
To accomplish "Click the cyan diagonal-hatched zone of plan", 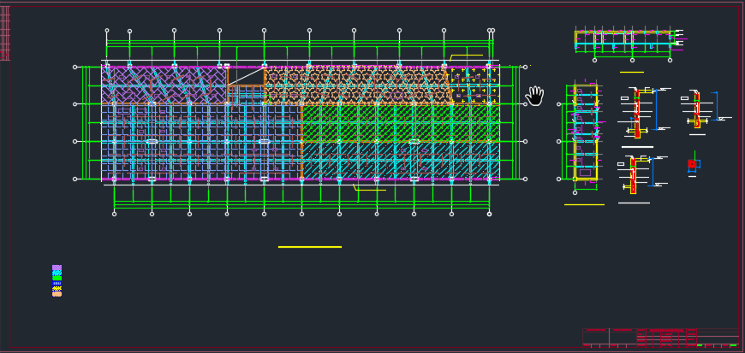I will pos(401,161).
